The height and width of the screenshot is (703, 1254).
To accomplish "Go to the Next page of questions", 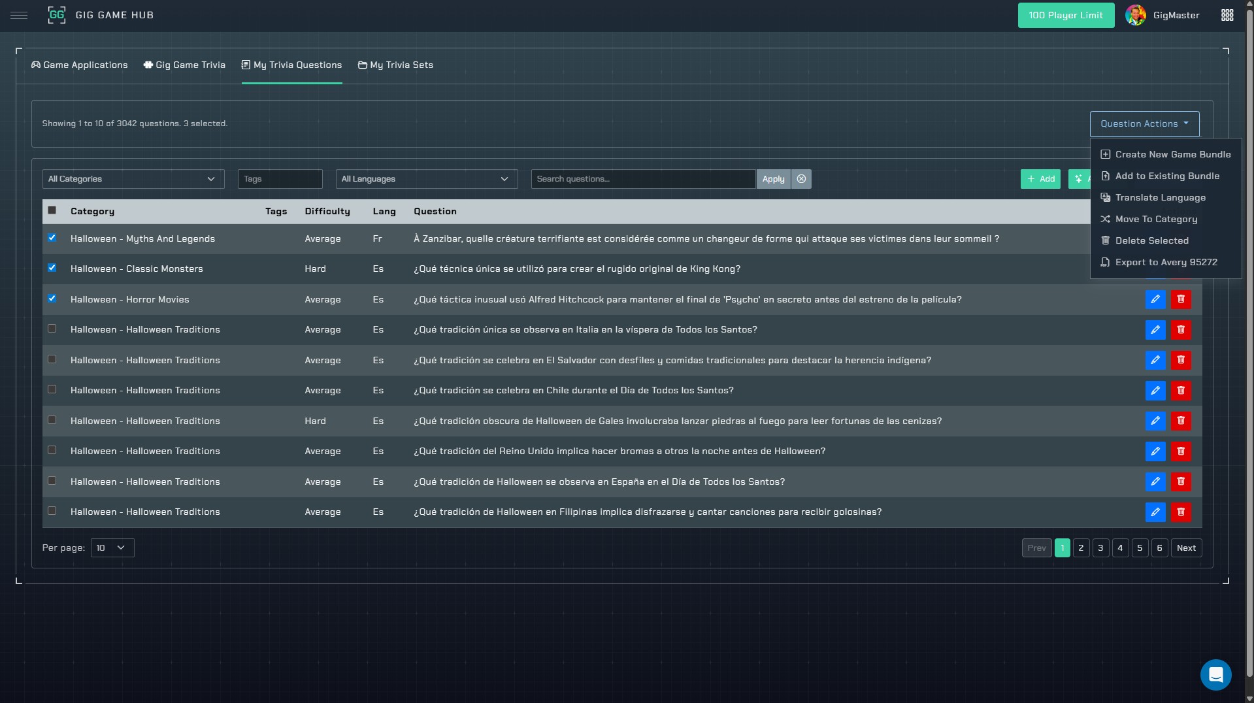I will coord(1185,548).
